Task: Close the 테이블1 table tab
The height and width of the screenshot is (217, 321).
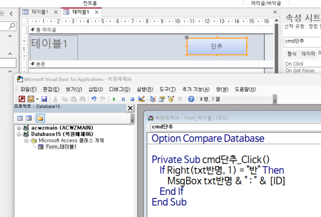Action: 56,12
